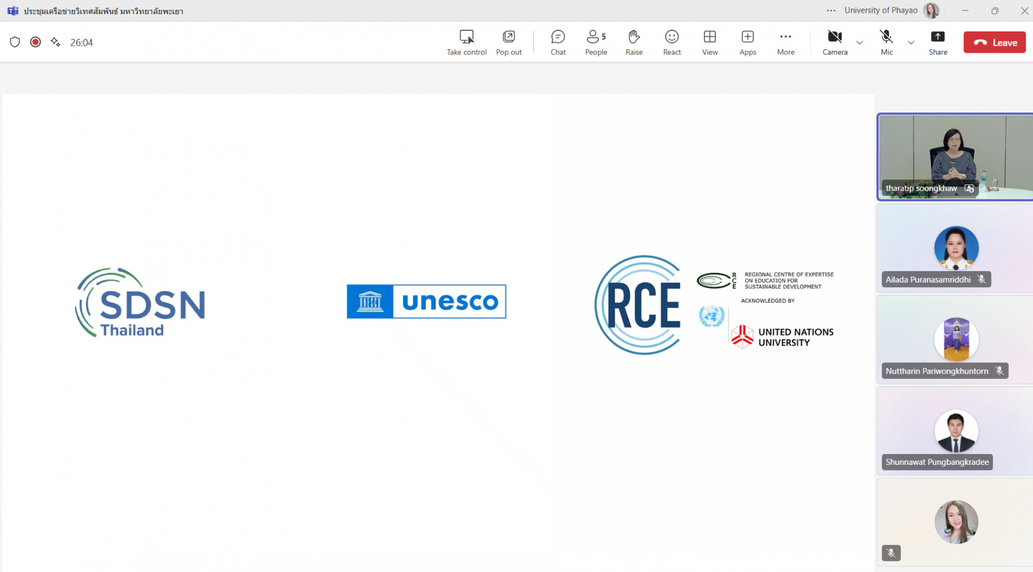The width and height of the screenshot is (1033, 572).
Task: Turn on the Camera
Action: 834,42
